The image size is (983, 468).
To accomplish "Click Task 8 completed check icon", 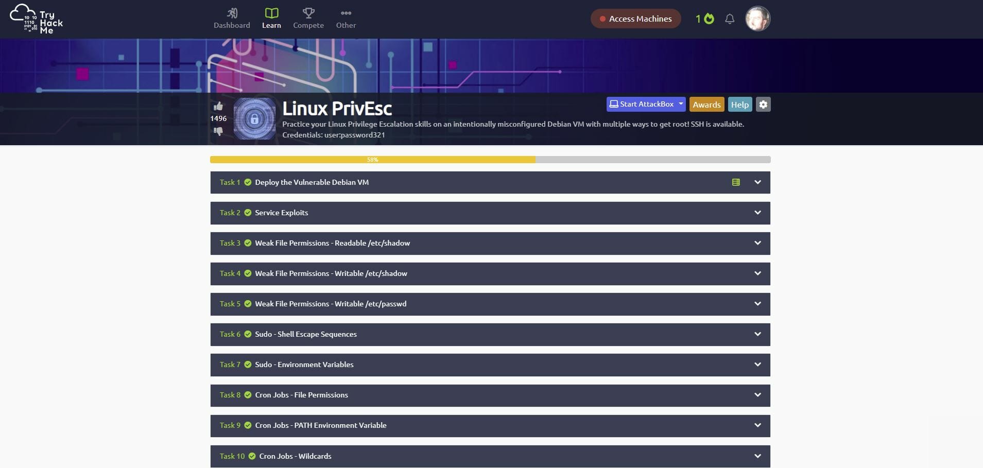I will 248,395.
